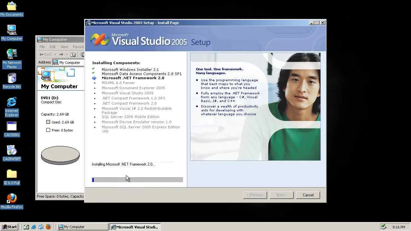Open the View menu in My Computer

pyautogui.click(x=64, y=47)
